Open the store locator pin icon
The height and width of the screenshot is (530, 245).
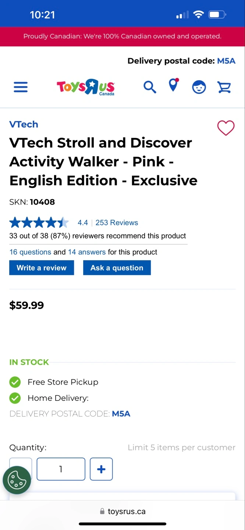[x=173, y=86]
